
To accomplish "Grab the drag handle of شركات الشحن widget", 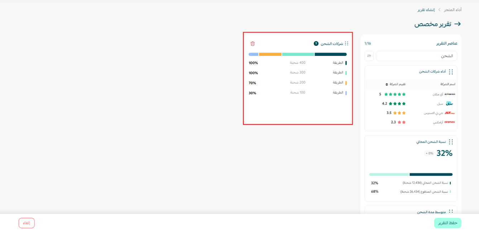I will (346, 44).
